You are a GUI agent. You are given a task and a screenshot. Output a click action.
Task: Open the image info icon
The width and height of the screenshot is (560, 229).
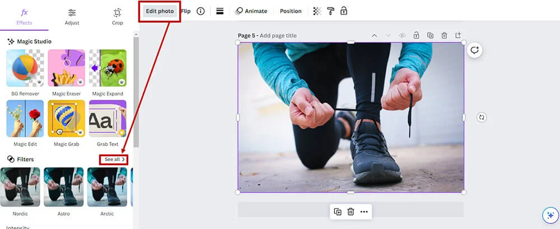pos(200,11)
